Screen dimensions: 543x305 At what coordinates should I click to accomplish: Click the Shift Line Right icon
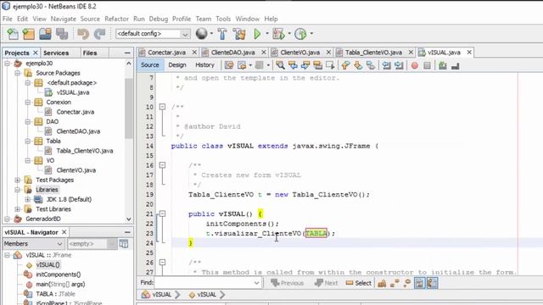click(x=399, y=65)
